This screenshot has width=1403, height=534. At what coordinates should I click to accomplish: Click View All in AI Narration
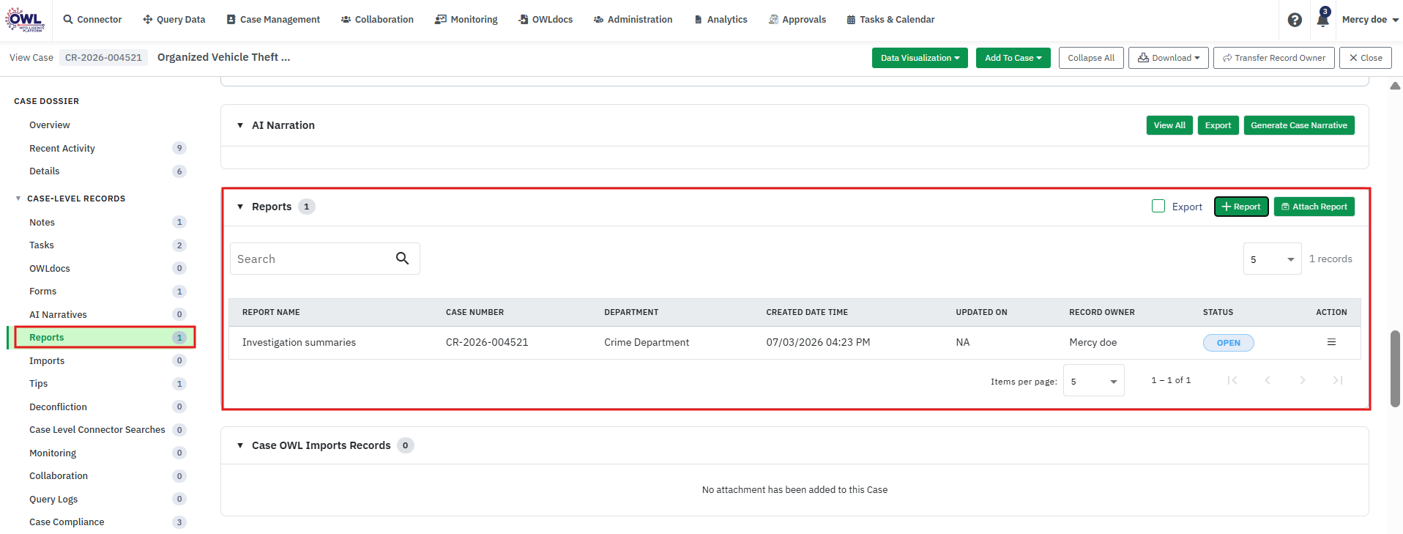click(1169, 125)
